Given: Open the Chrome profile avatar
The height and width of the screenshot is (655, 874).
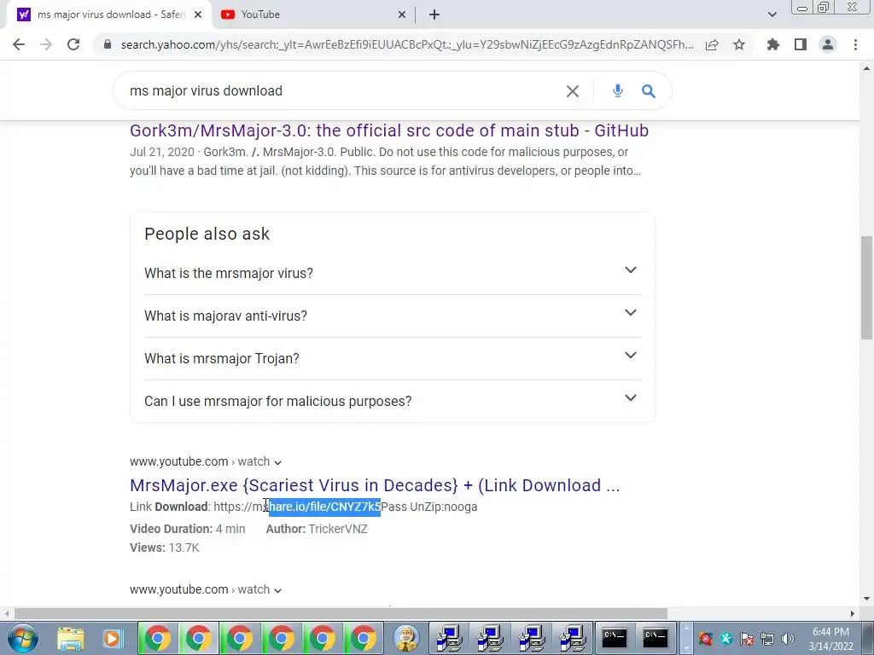Looking at the screenshot, I should (x=828, y=44).
